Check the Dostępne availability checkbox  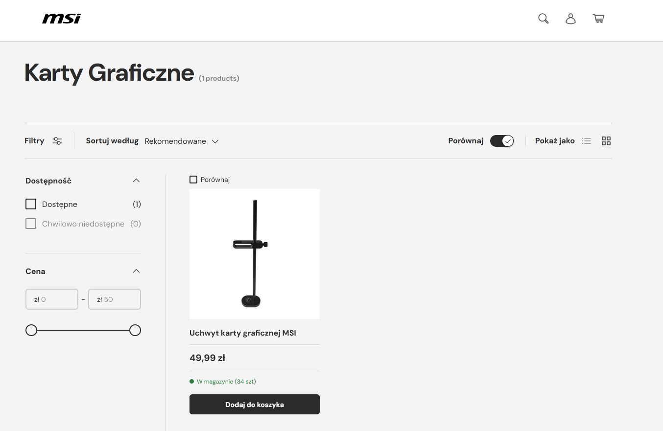31,204
